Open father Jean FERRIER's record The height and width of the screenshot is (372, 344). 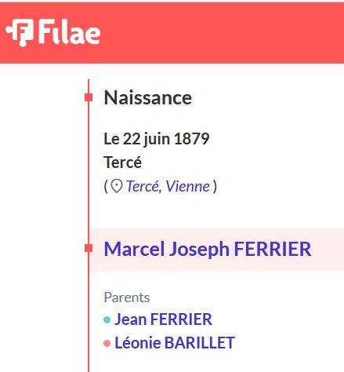(x=163, y=319)
